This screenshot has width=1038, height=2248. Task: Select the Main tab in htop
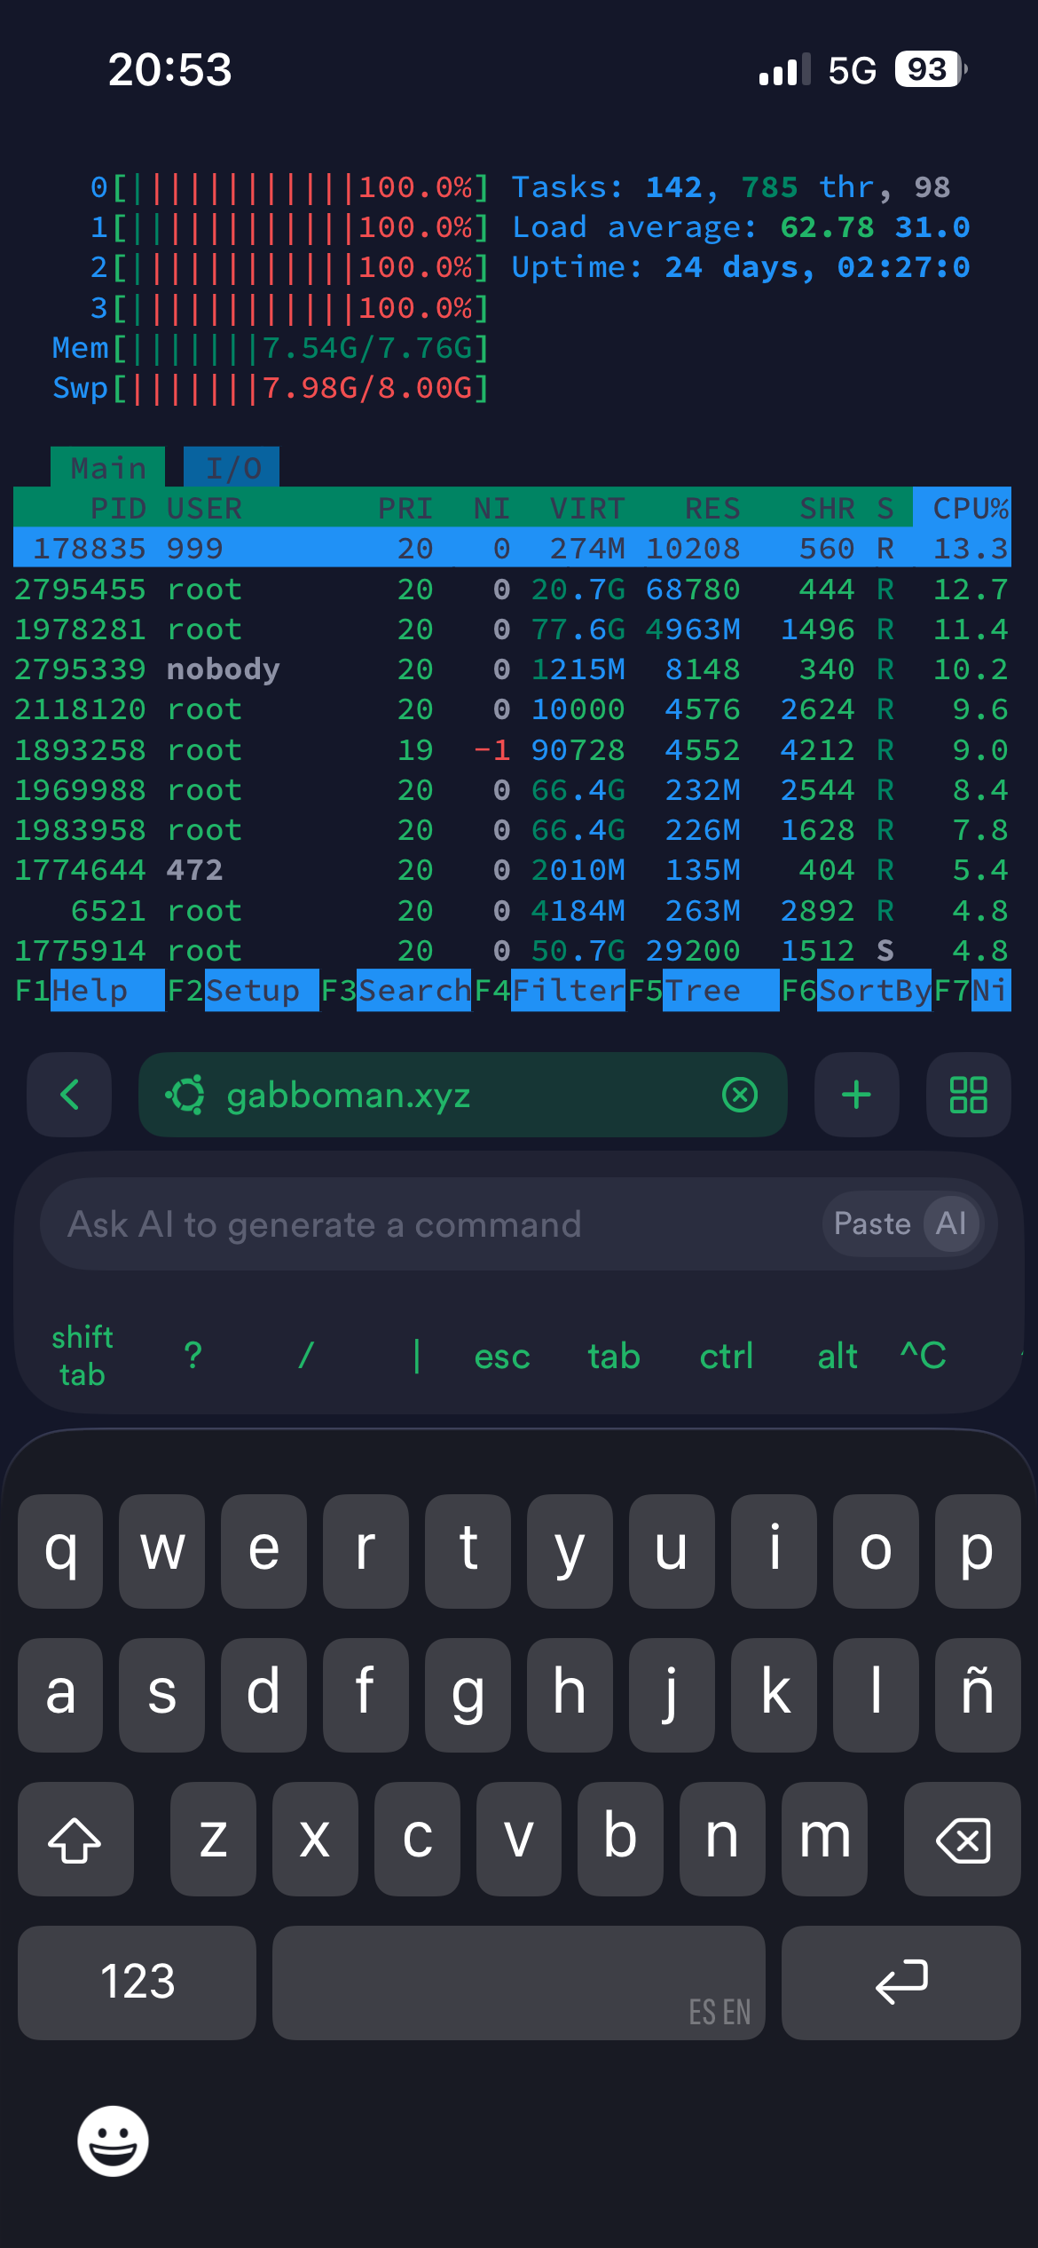[x=107, y=468]
